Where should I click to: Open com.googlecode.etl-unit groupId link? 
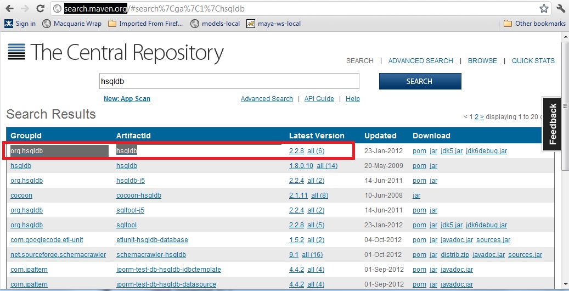pos(47,240)
